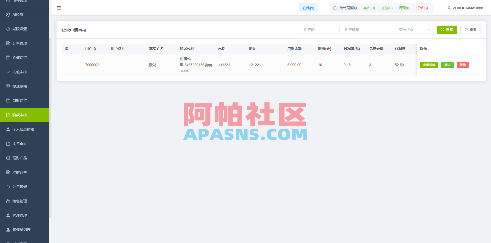This screenshot has height=243, width=491.
Task: Open 贷款审核 in the sidebar
Action: pos(25,115)
